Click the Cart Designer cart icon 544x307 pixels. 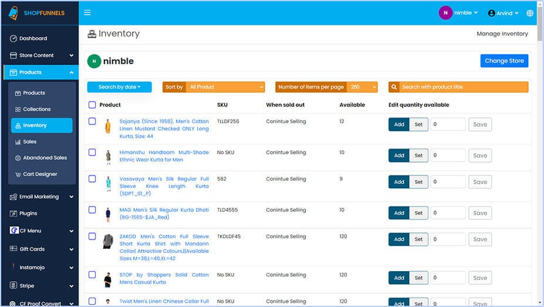pyautogui.click(x=18, y=174)
